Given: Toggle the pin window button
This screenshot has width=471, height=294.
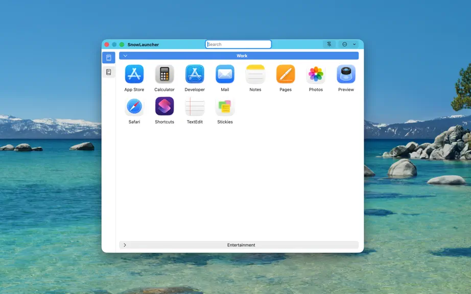Looking at the screenshot, I should pyautogui.click(x=329, y=44).
